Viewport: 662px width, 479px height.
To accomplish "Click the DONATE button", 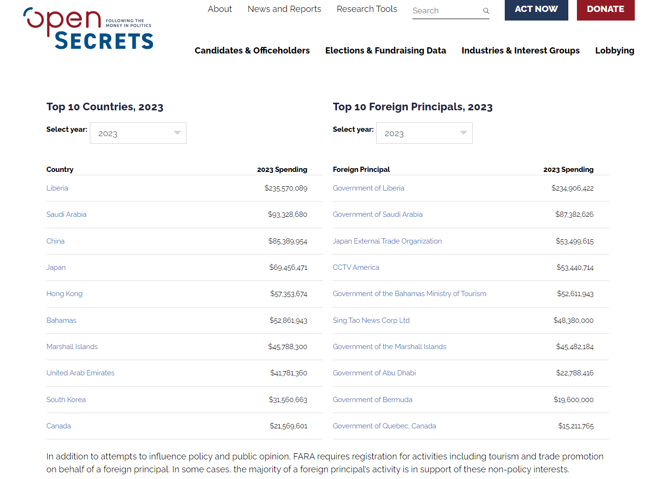I will tap(606, 10).
